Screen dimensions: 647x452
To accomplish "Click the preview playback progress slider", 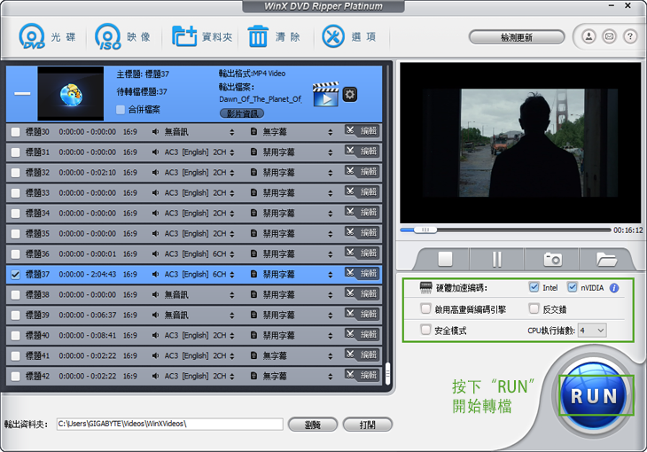I will pos(505,230).
